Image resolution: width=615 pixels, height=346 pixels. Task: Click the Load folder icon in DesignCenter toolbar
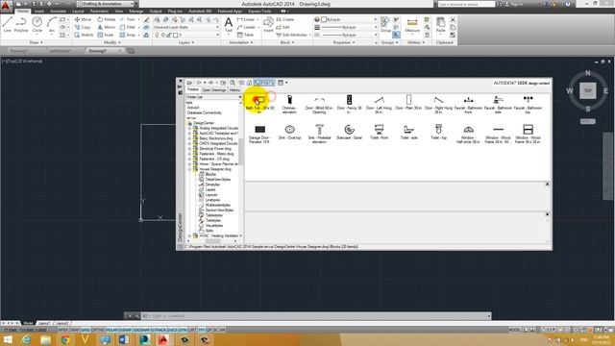point(189,83)
